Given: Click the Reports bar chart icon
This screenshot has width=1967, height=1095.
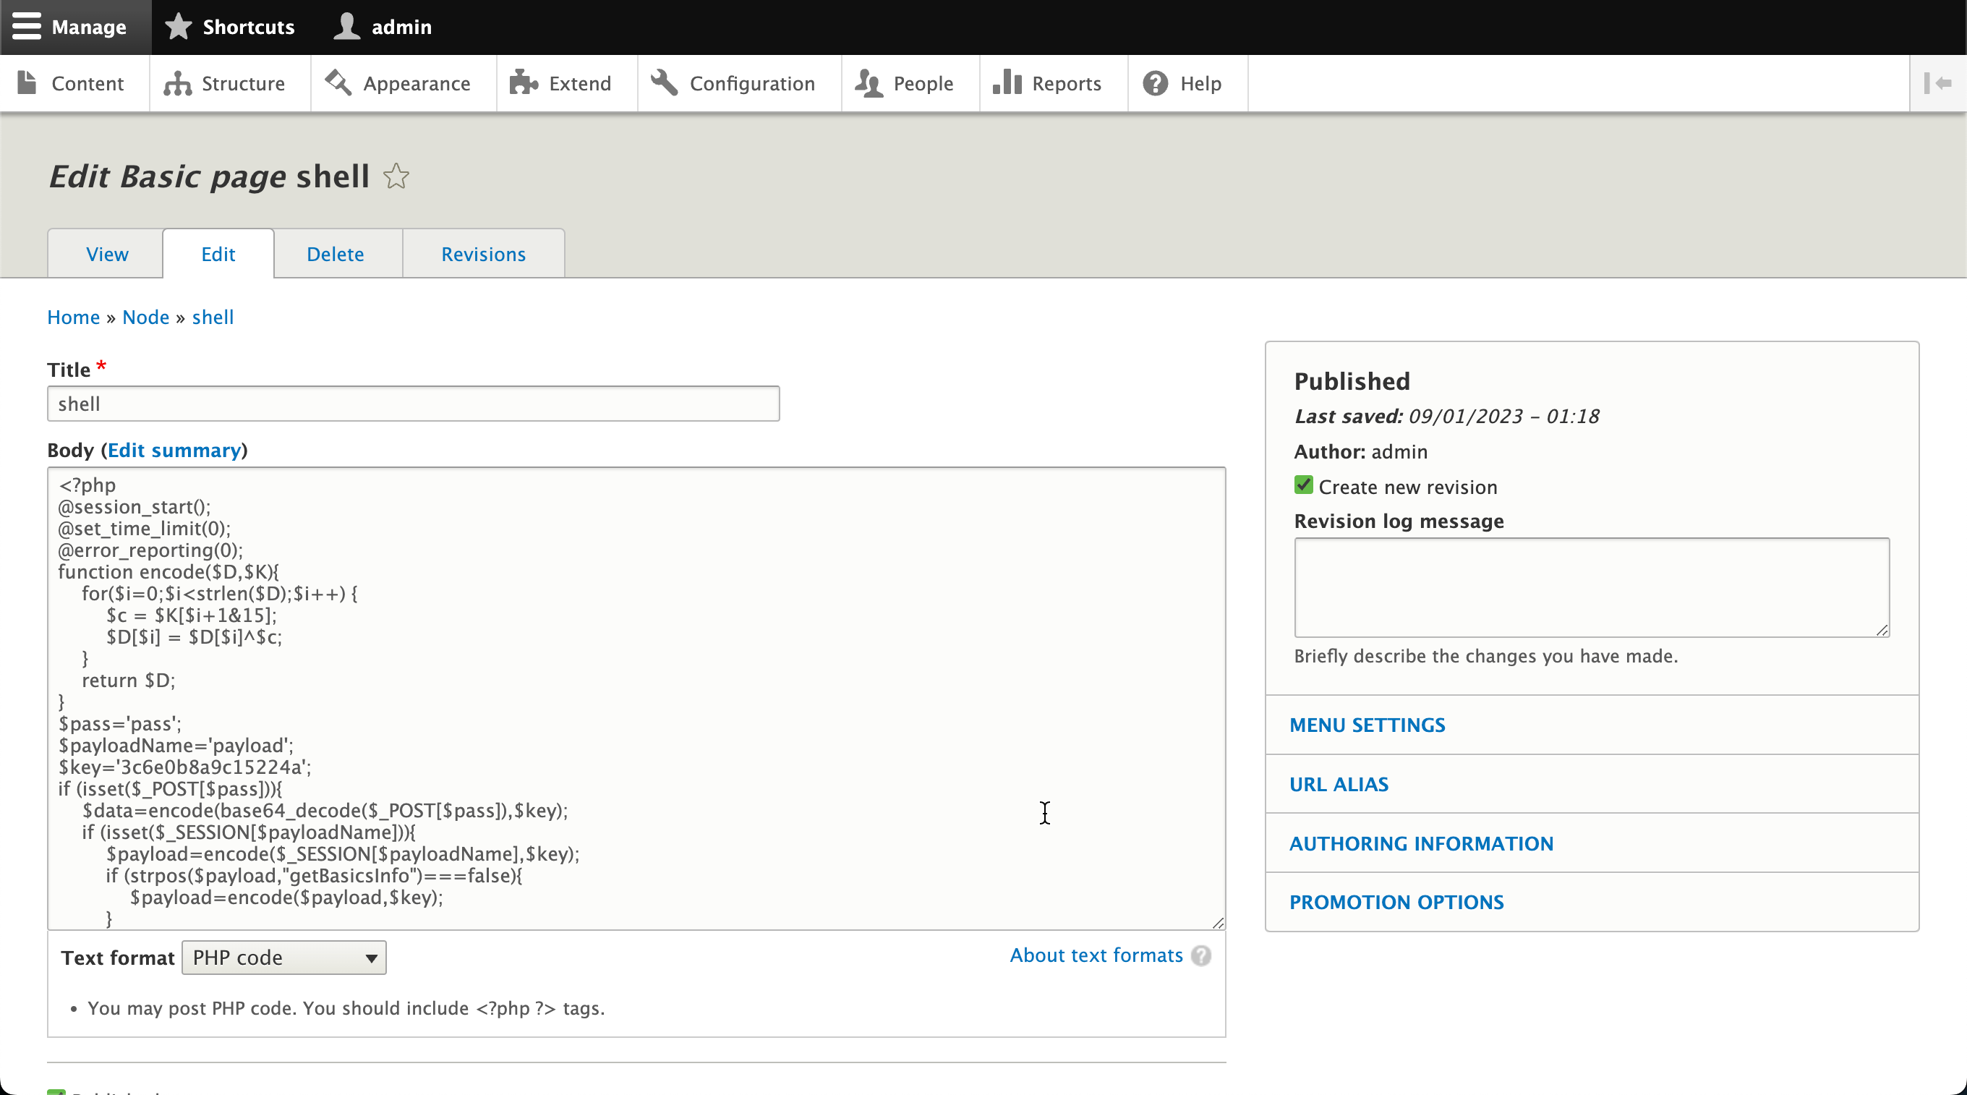Looking at the screenshot, I should pos(1007,82).
